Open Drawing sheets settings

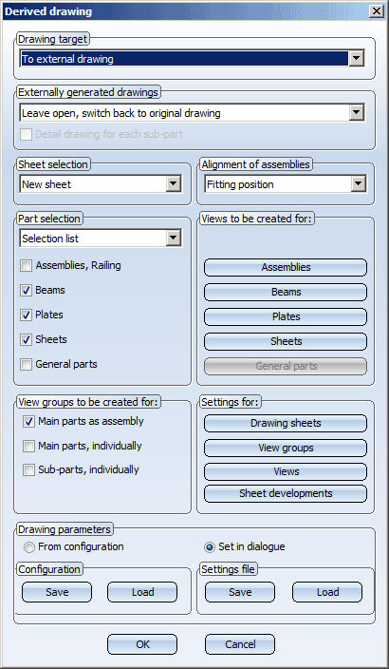tap(286, 423)
